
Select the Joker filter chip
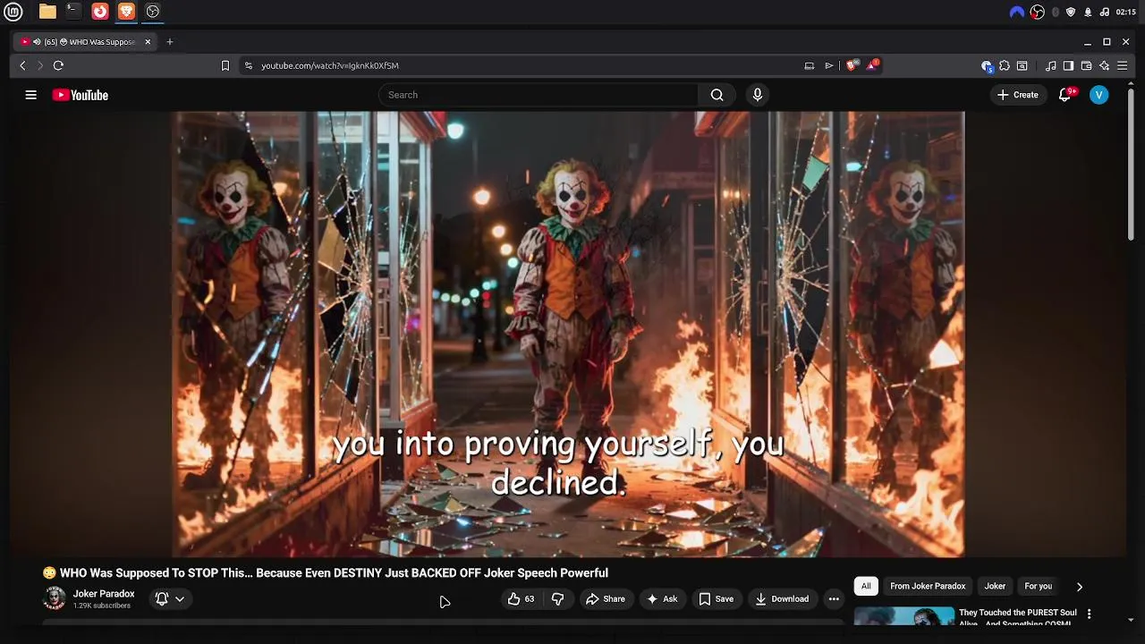[995, 587]
